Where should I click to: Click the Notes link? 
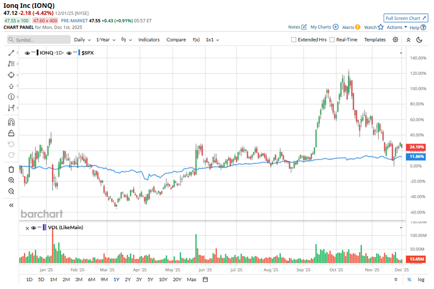click(x=294, y=27)
